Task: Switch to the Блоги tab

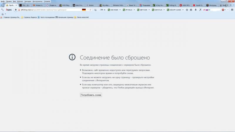Action: click(91, 5)
